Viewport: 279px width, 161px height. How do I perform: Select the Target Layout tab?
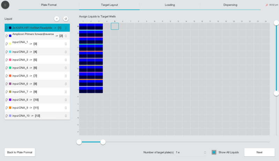[109, 5]
